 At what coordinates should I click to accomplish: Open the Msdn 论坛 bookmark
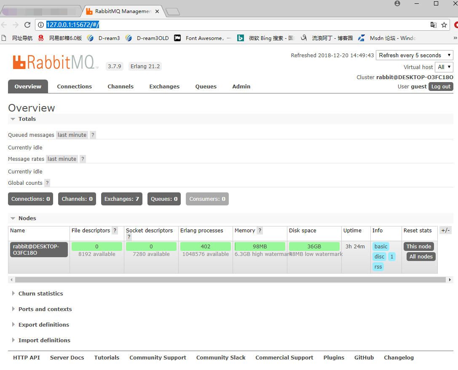(x=387, y=38)
